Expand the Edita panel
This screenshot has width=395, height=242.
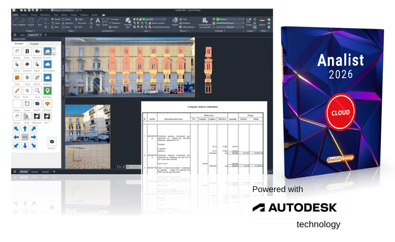[x=72, y=31]
